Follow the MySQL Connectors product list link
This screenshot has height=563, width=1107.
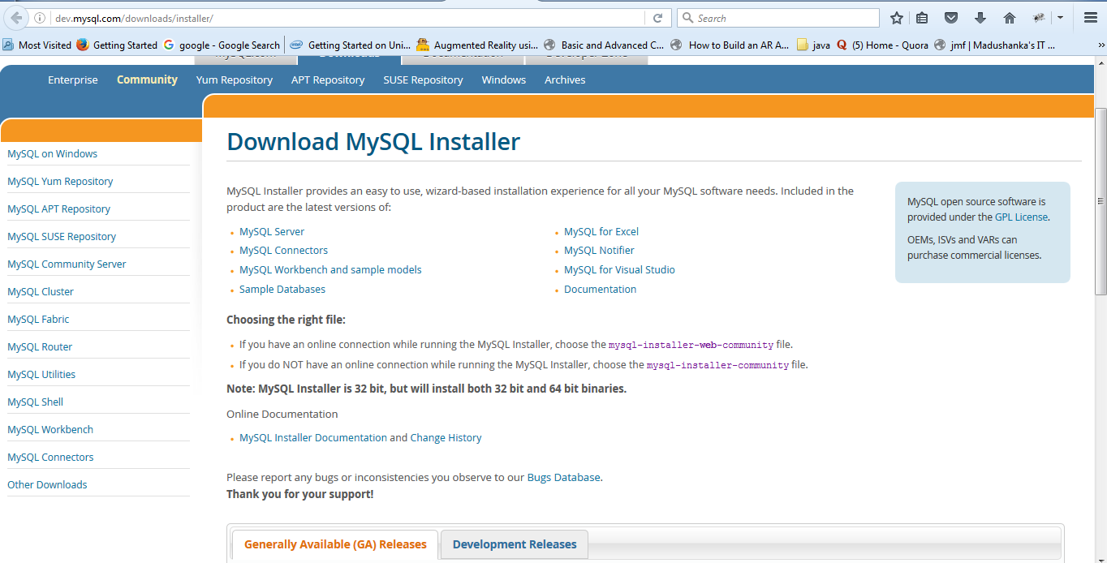pyautogui.click(x=284, y=251)
